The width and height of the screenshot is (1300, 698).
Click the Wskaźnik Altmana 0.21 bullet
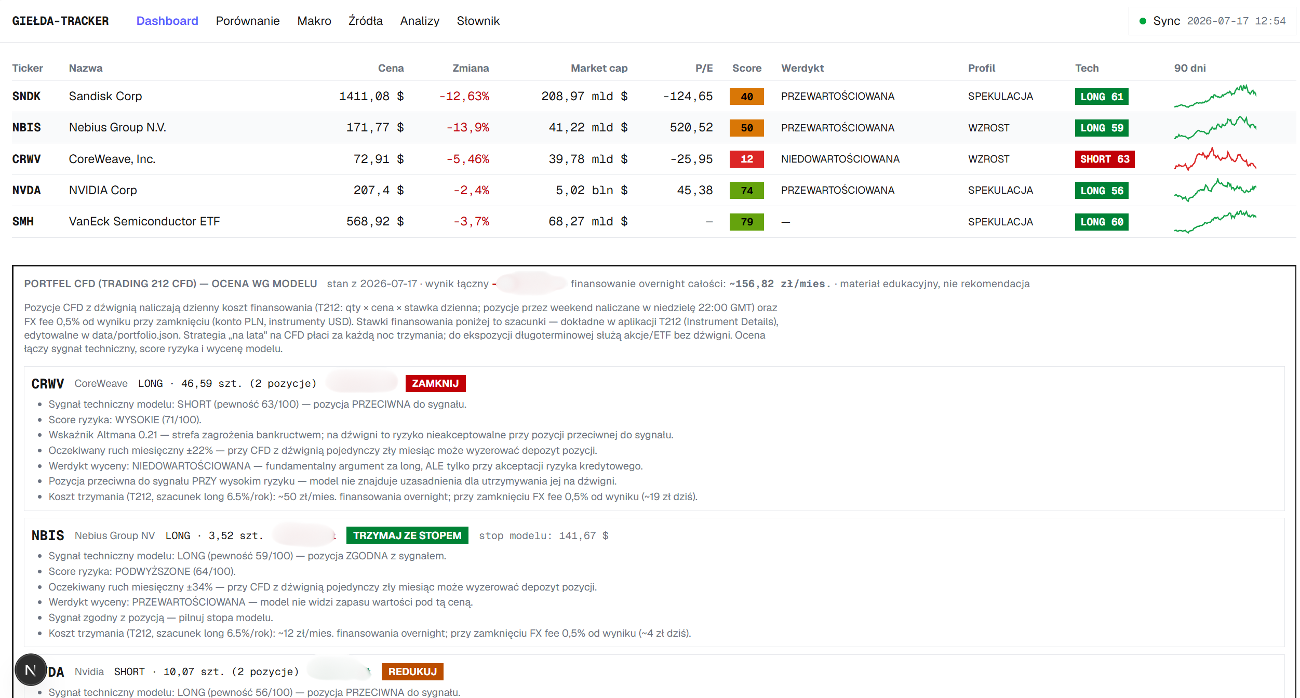coord(361,435)
